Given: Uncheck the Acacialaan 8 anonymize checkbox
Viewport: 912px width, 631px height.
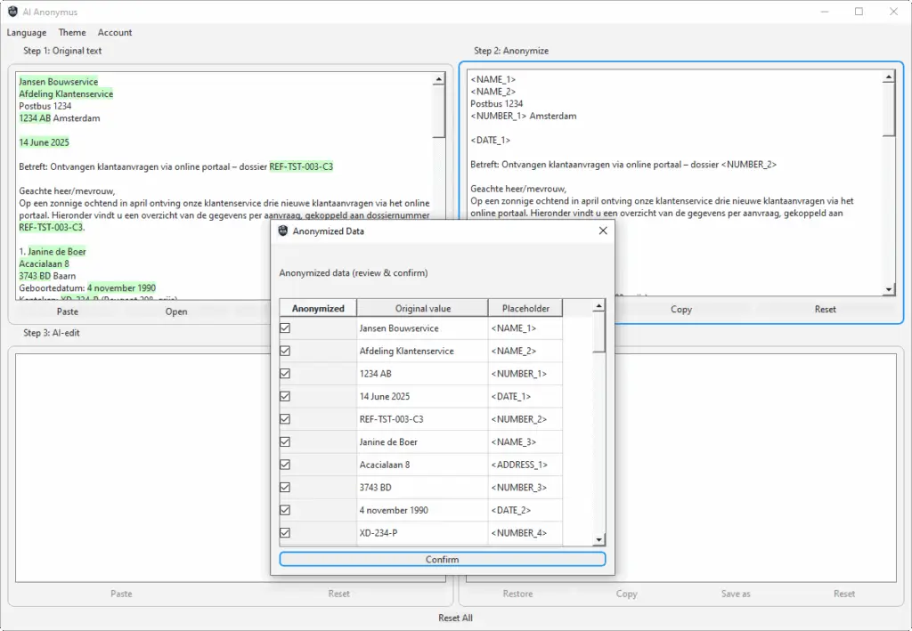Looking at the screenshot, I should (285, 465).
